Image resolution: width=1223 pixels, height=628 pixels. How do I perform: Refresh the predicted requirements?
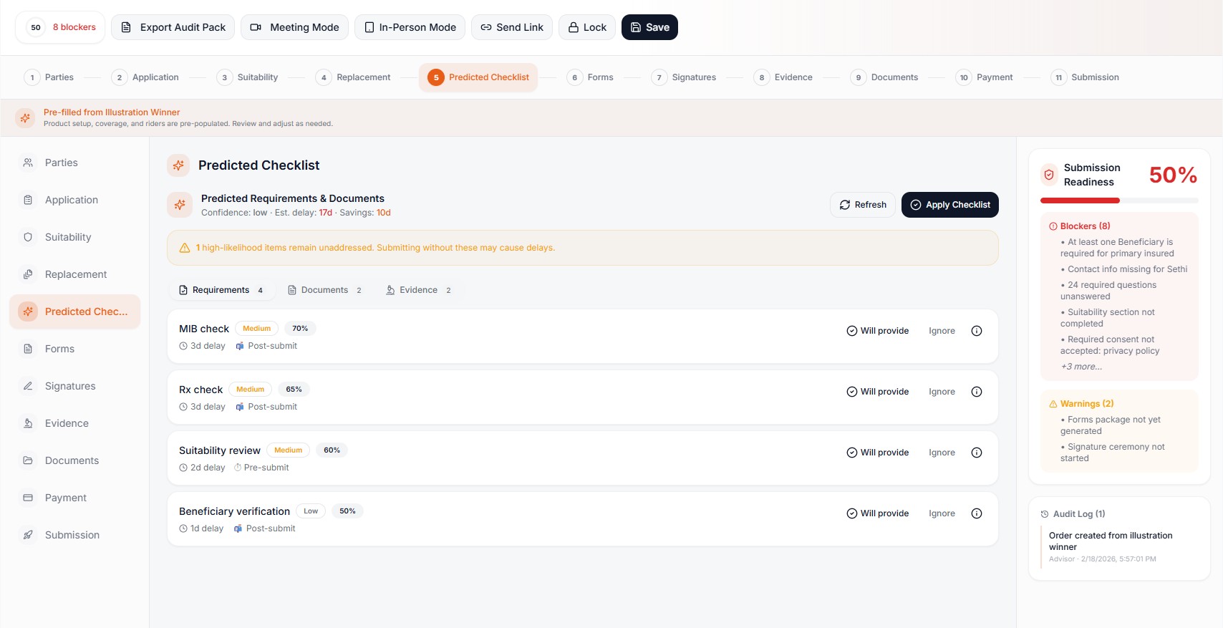pos(863,205)
